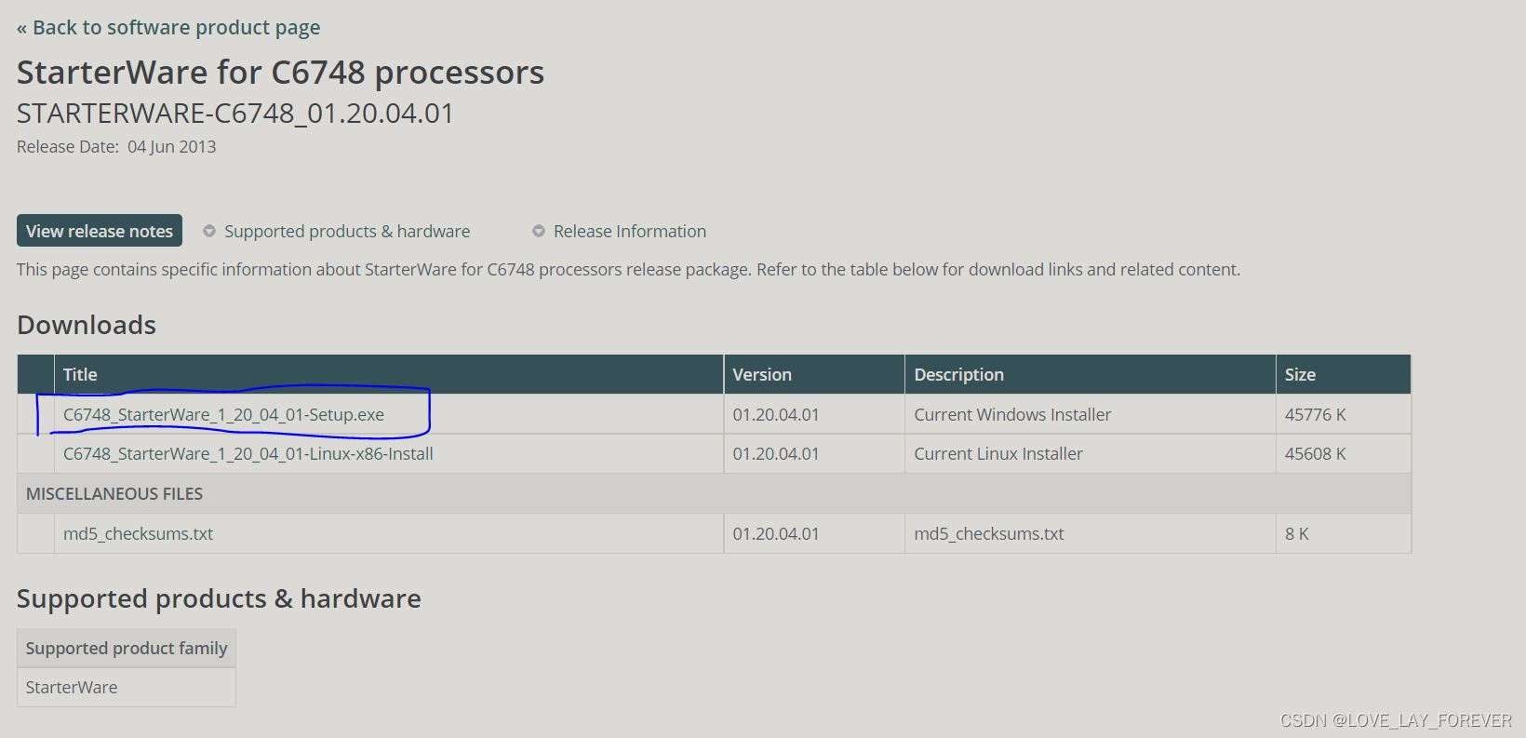Click Supported product family header cell

tap(127, 648)
